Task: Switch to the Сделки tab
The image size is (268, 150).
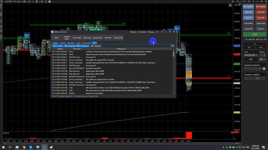Action: pyautogui.click(x=63, y=43)
